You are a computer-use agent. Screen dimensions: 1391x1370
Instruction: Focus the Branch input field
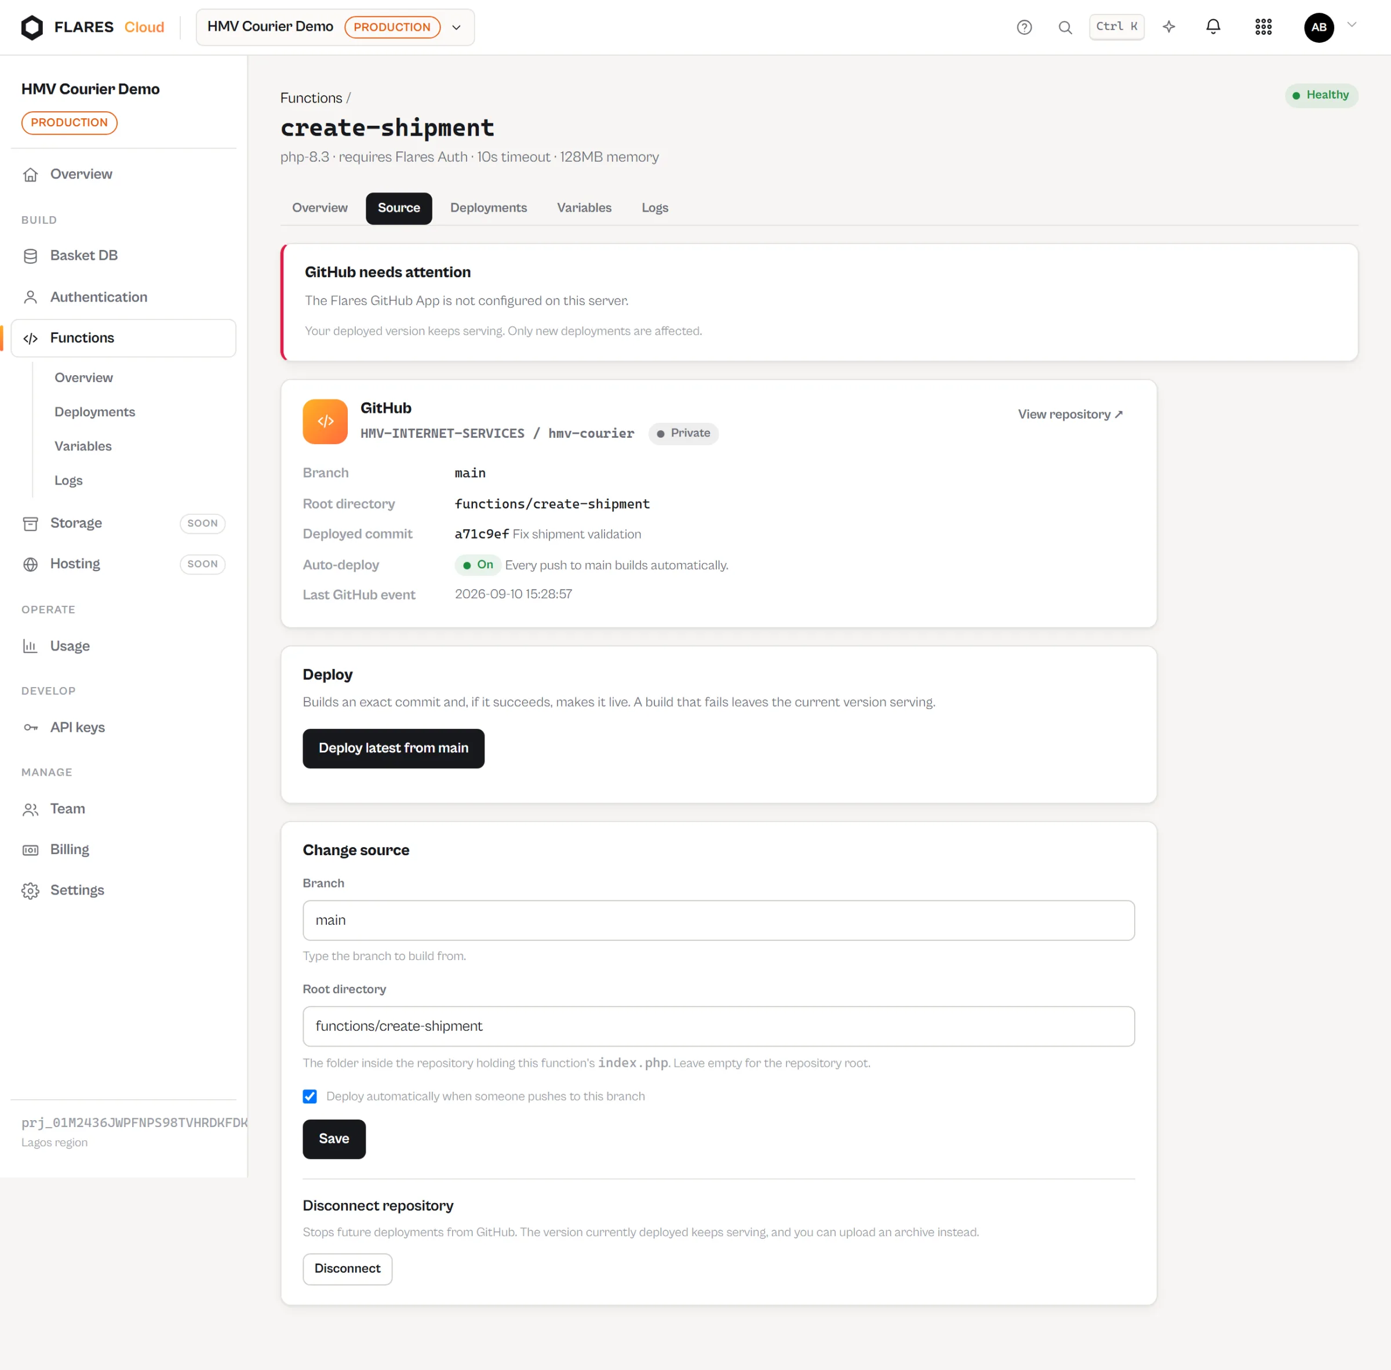coord(719,920)
